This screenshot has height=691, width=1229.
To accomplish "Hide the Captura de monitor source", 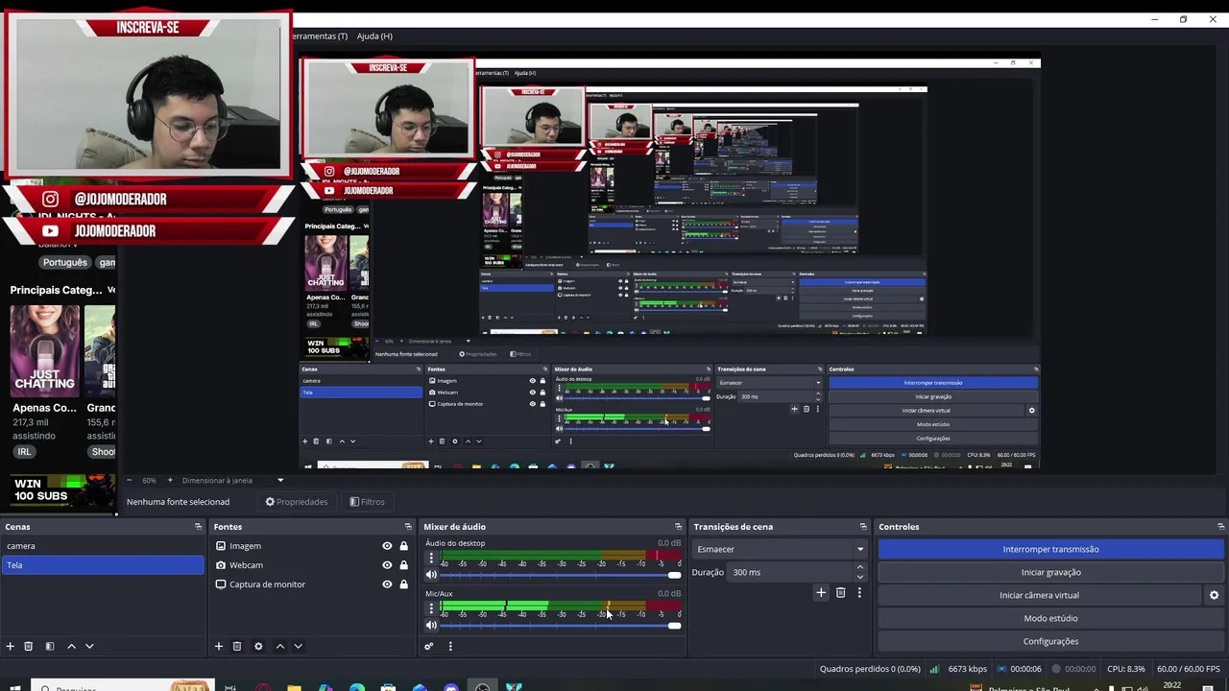I will pyautogui.click(x=387, y=584).
